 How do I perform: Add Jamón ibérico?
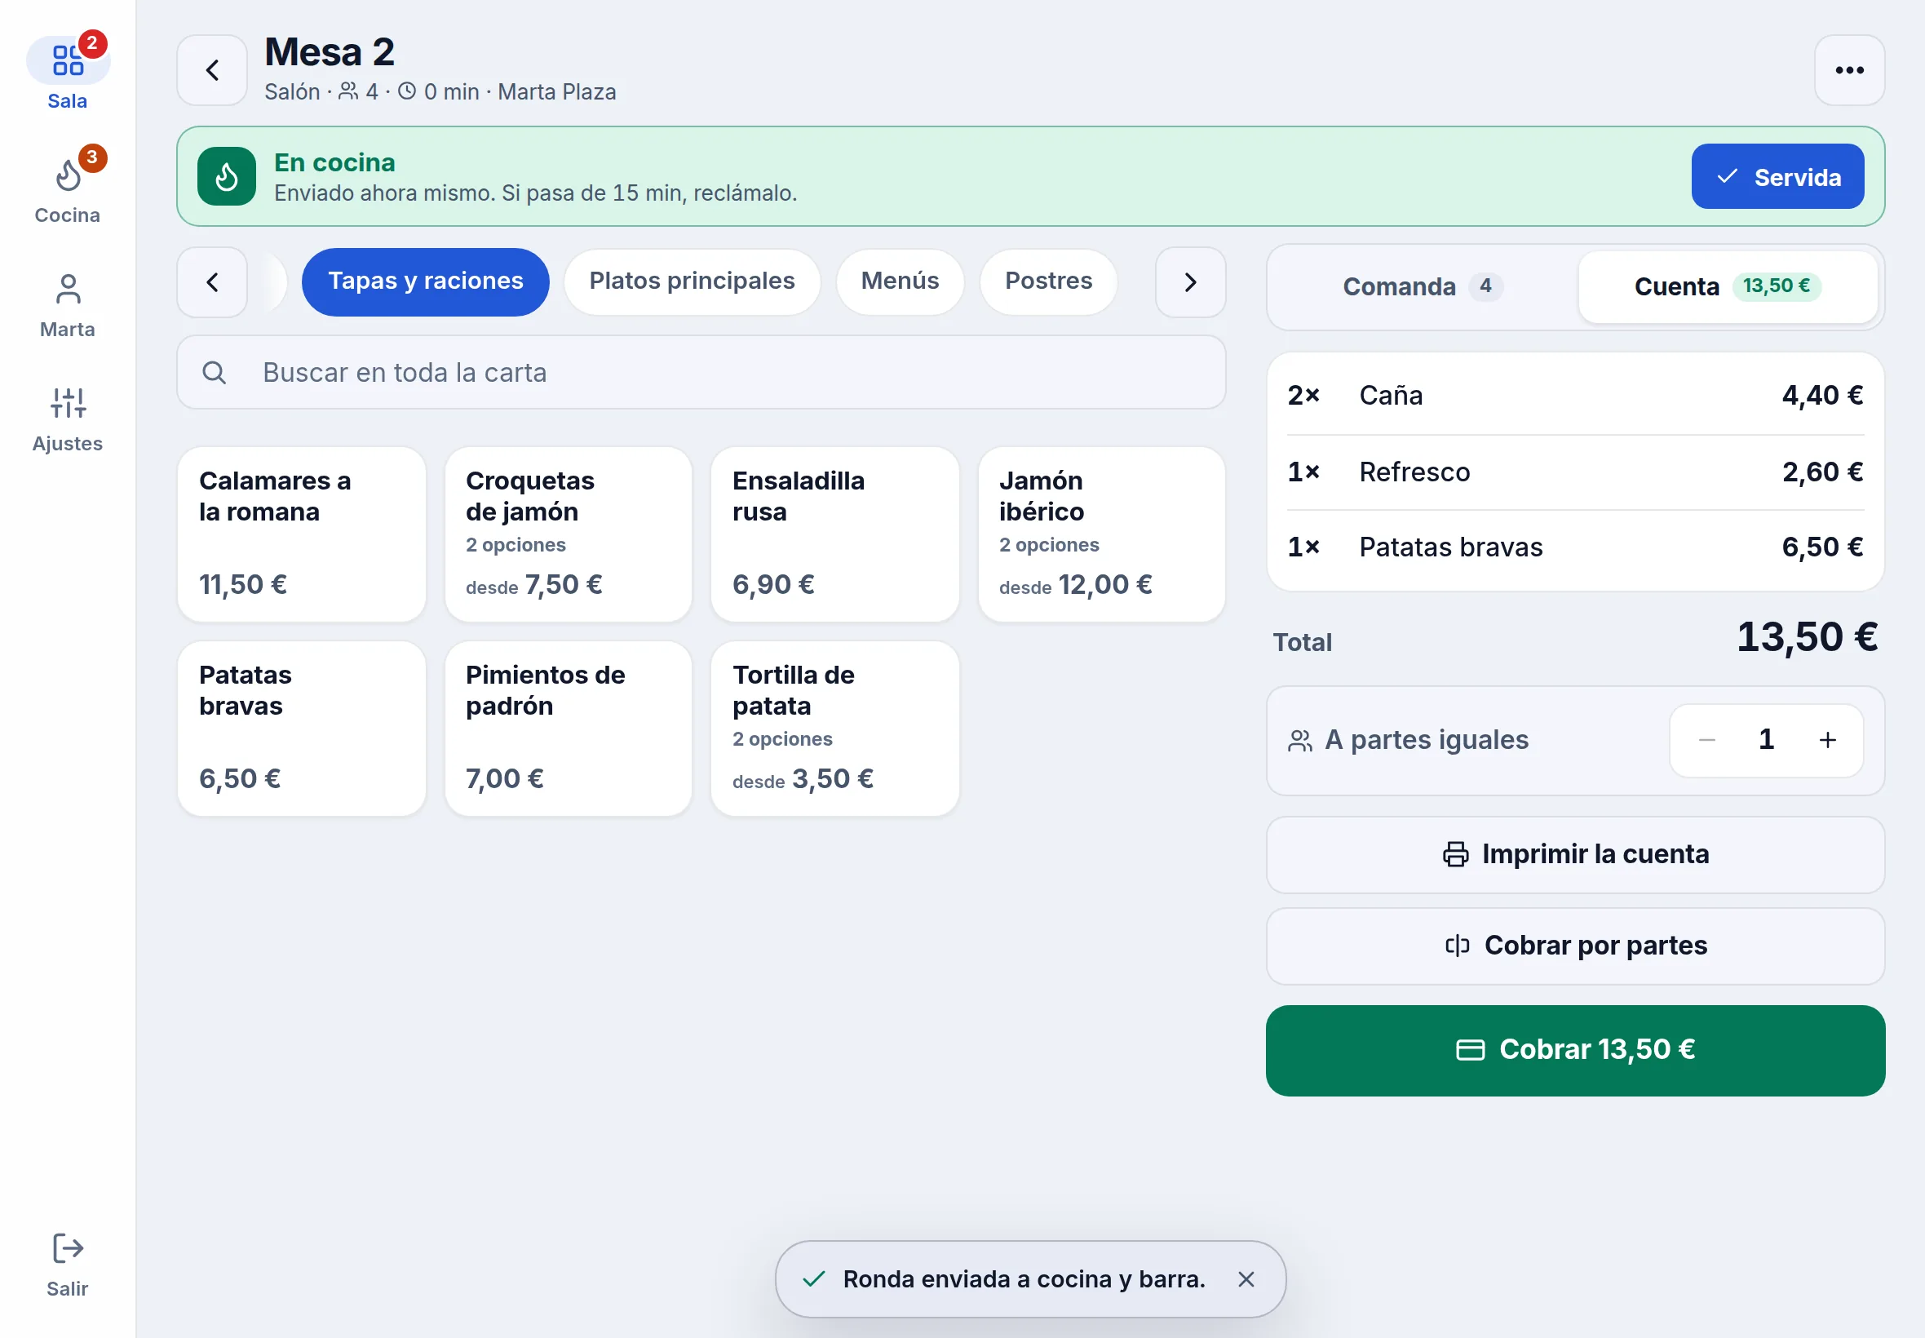[x=1101, y=534]
